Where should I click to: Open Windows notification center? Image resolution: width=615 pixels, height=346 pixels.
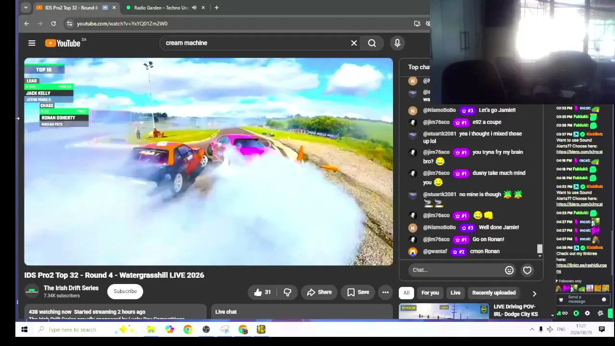602,330
